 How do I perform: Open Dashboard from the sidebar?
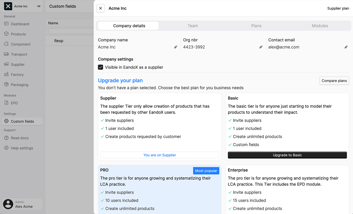[x=20, y=24]
